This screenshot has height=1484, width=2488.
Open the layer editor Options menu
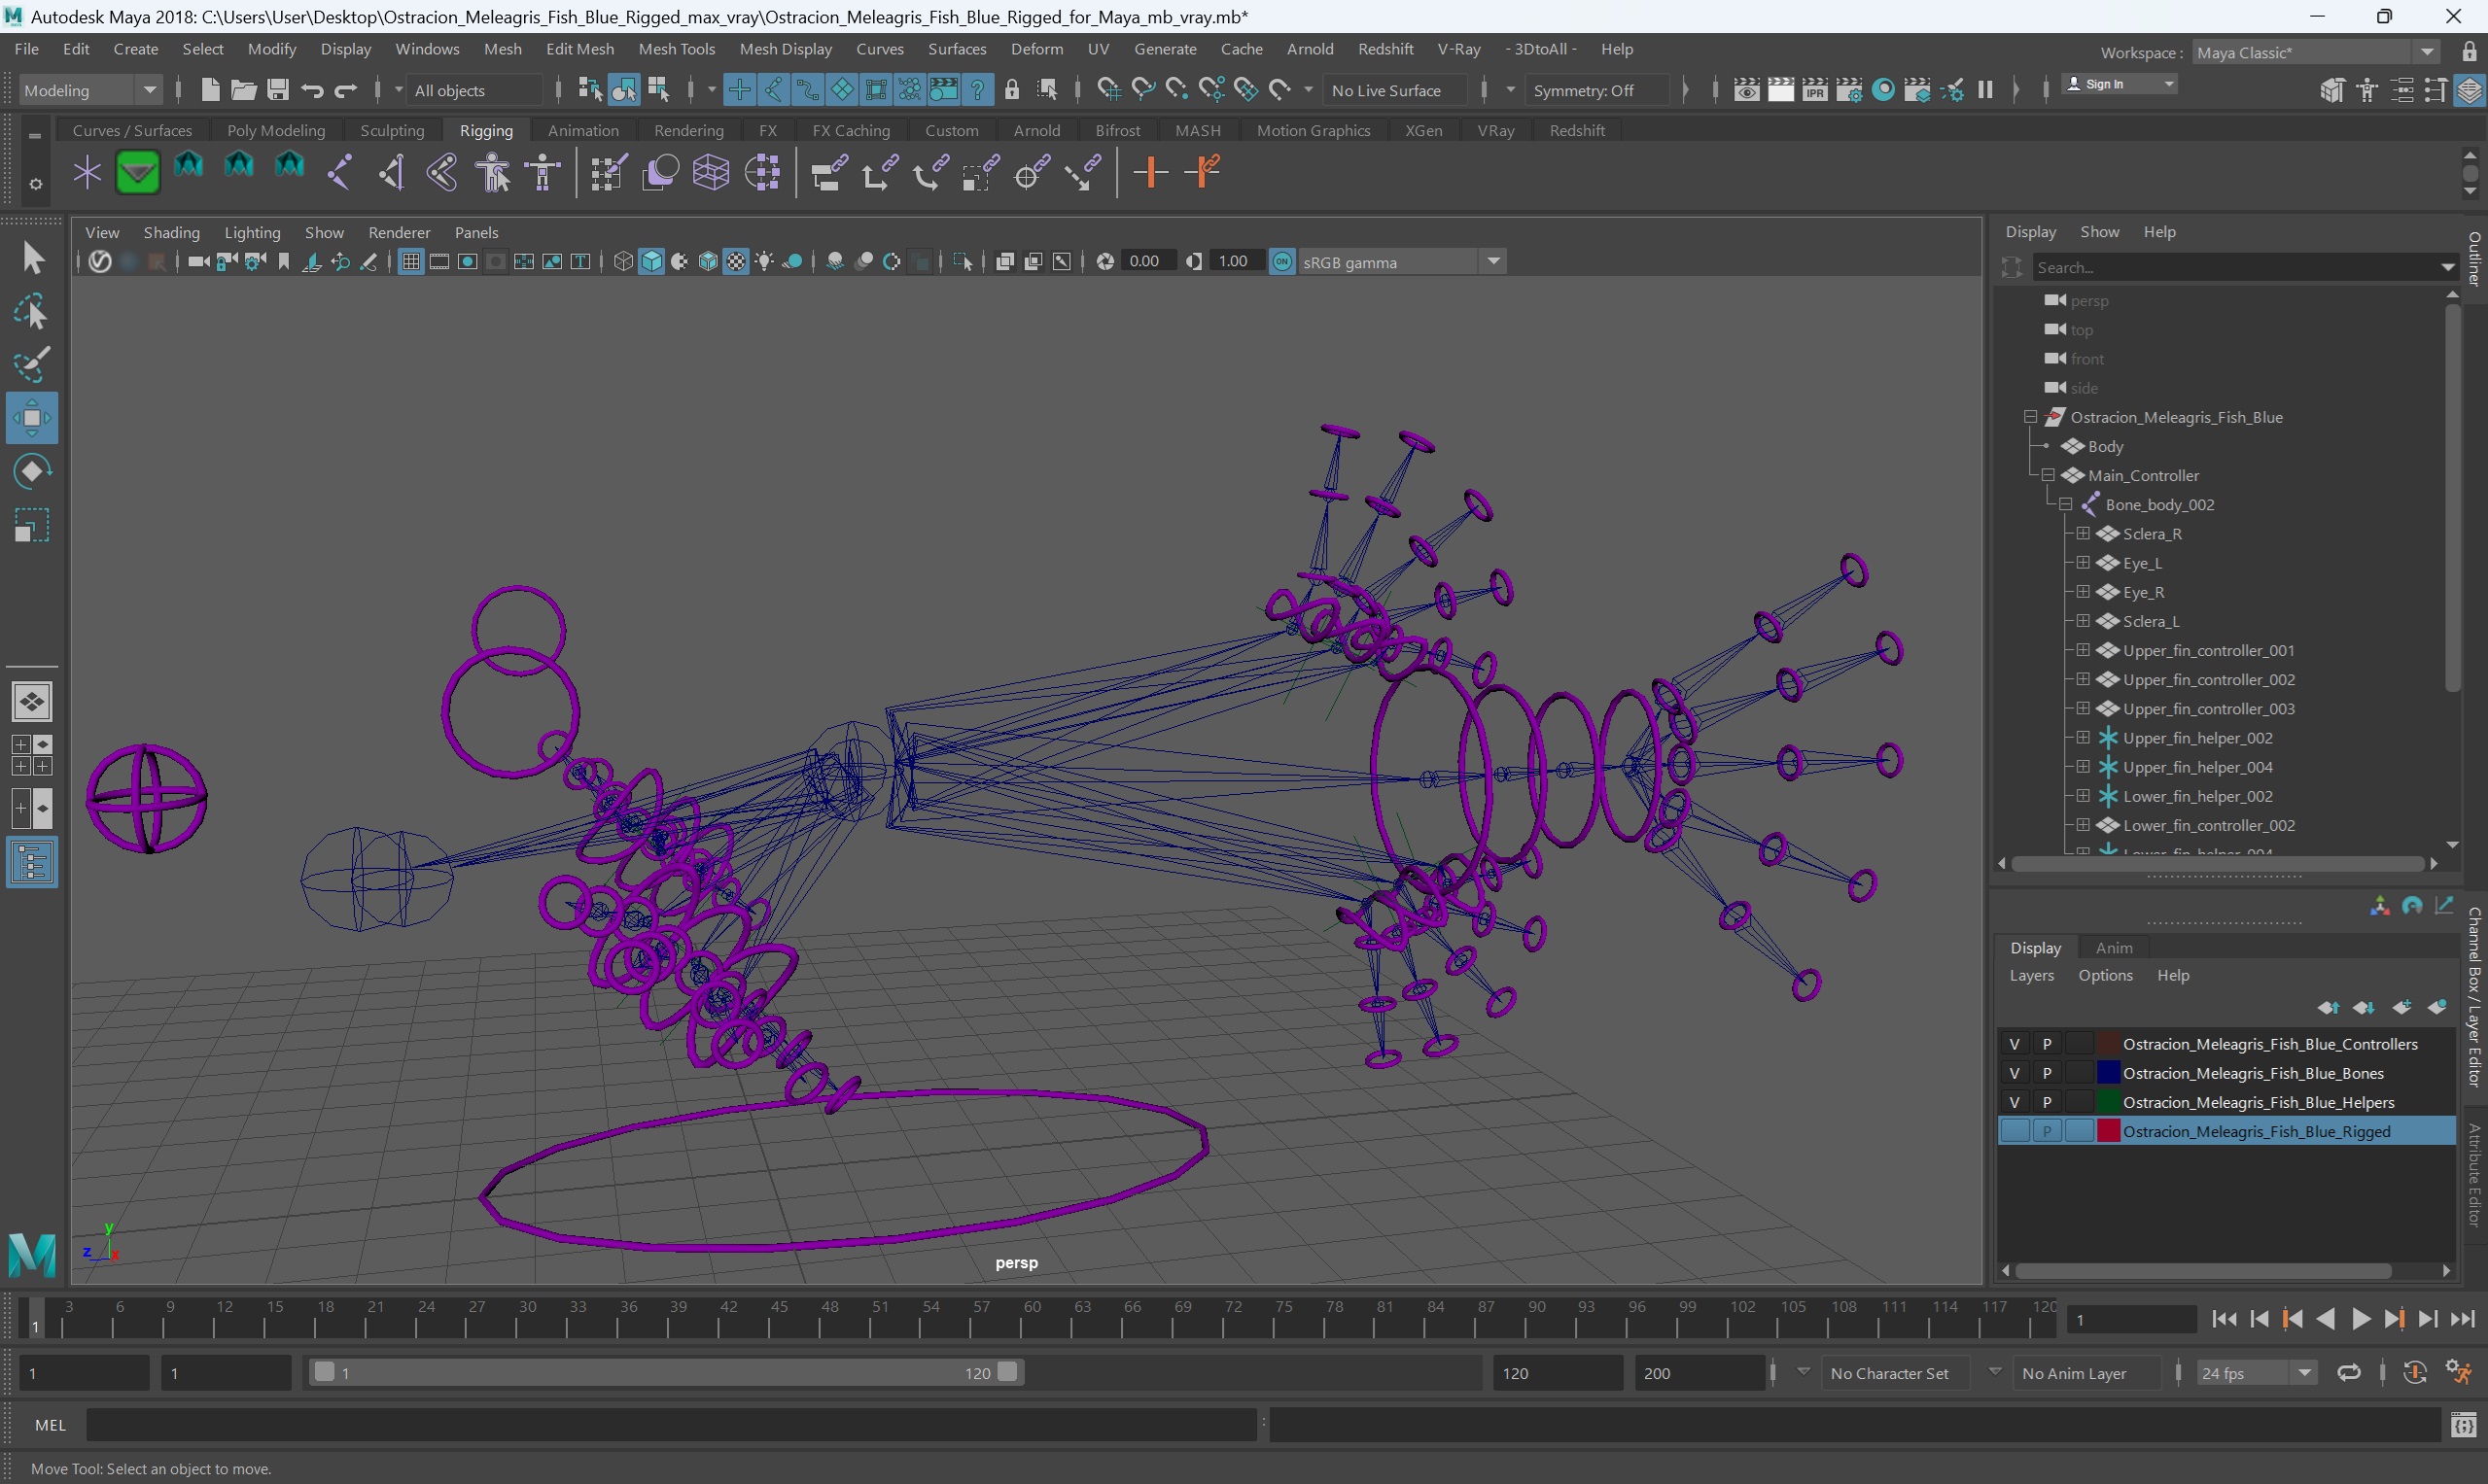point(2105,975)
